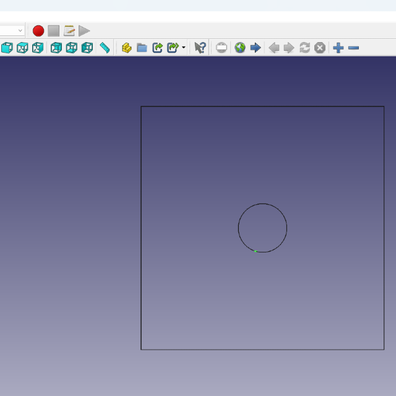This screenshot has height=396, width=396.
Task: Click the grey refresh web page icon
Action: [304, 48]
